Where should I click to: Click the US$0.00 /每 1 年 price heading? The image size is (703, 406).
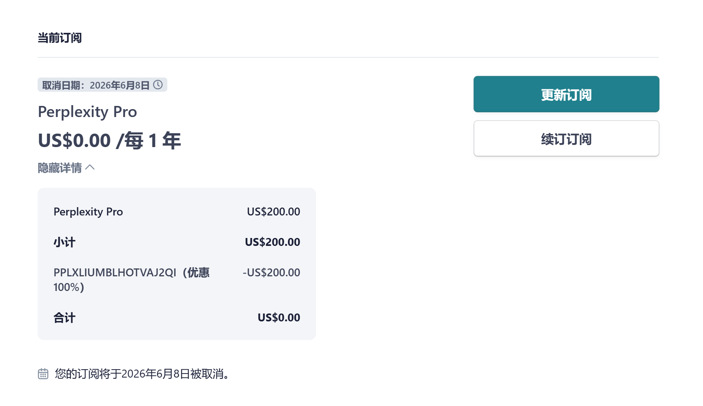click(110, 141)
